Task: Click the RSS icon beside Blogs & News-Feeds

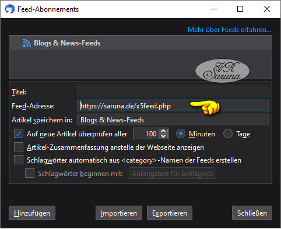Action: (x=26, y=43)
